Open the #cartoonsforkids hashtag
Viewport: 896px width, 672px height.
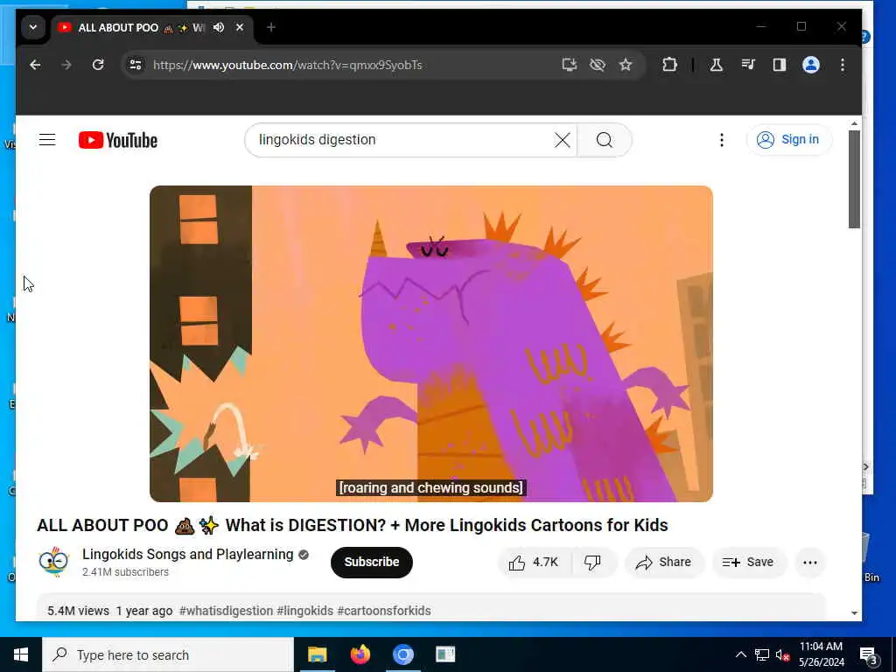384,611
